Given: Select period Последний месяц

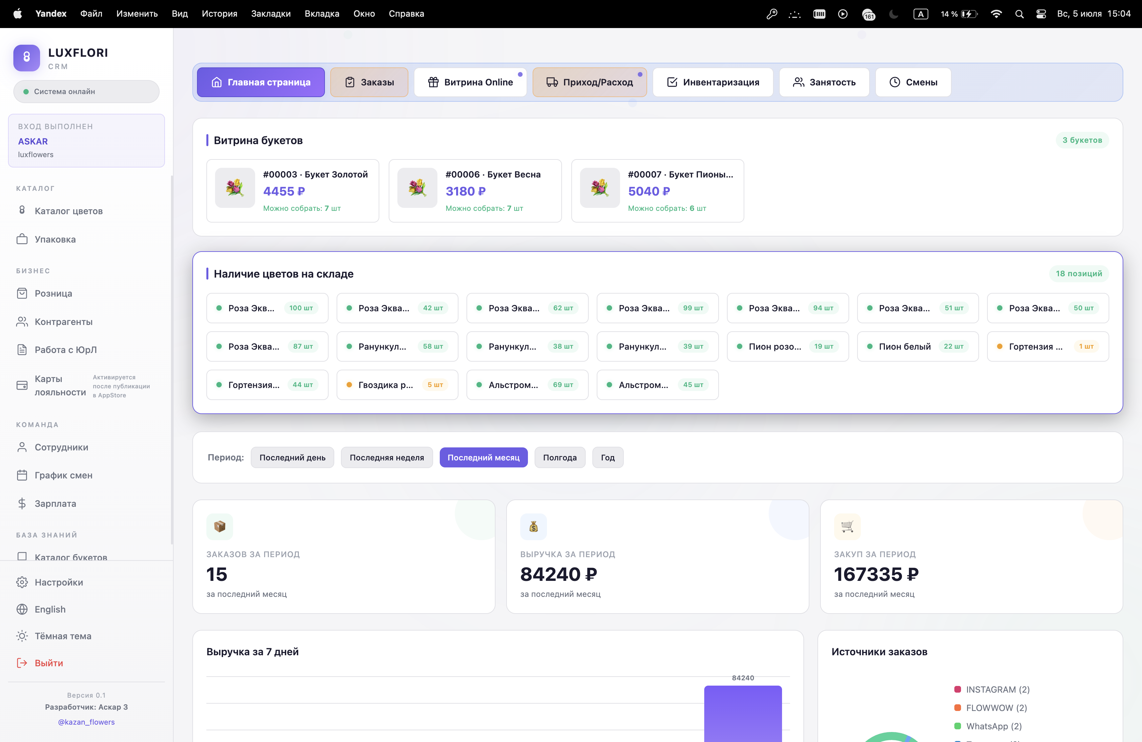Looking at the screenshot, I should click(484, 457).
